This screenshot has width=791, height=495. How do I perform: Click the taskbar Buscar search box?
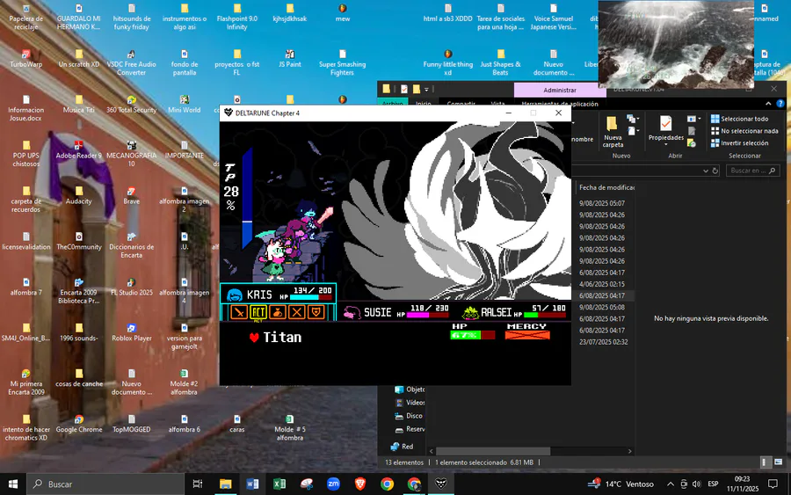106,484
